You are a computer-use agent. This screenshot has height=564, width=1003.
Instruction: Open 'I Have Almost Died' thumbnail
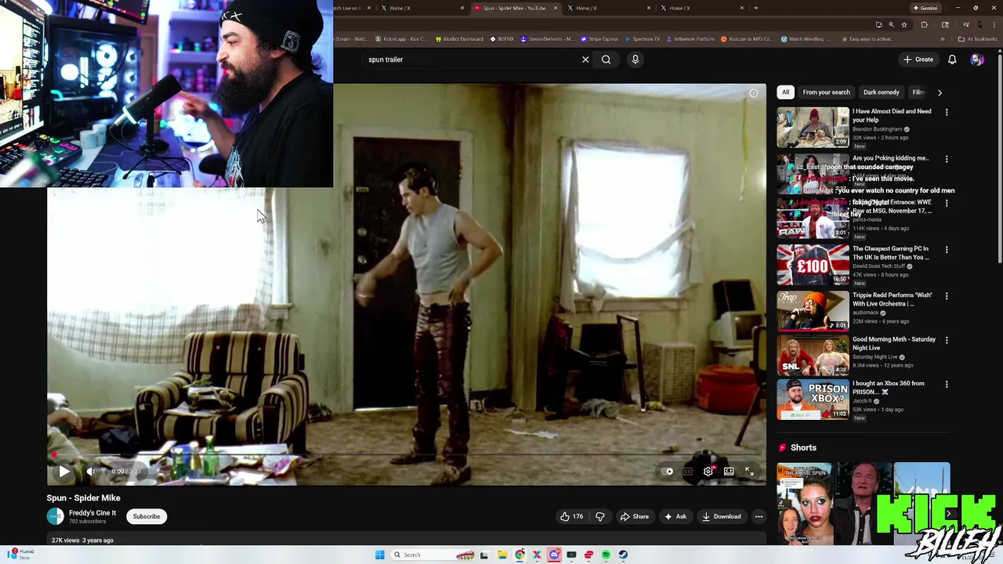point(813,127)
